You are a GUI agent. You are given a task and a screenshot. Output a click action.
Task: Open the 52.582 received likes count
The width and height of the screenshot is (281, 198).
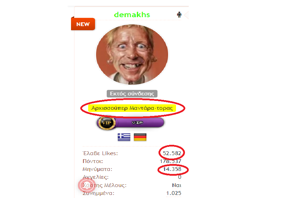(172, 153)
